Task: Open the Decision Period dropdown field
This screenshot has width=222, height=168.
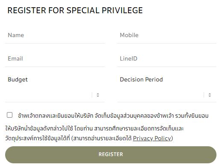Action: coord(167,95)
